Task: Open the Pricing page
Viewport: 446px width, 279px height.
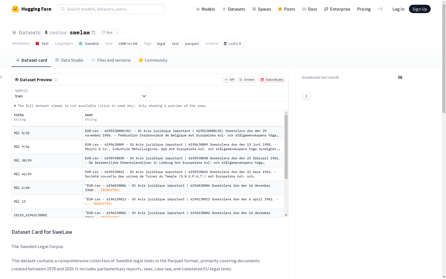Action: (364, 9)
